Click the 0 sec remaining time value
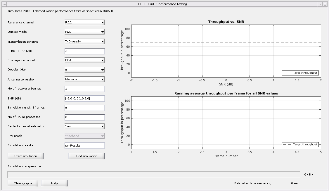This screenshot has width=329, height=191. coord(295,183)
